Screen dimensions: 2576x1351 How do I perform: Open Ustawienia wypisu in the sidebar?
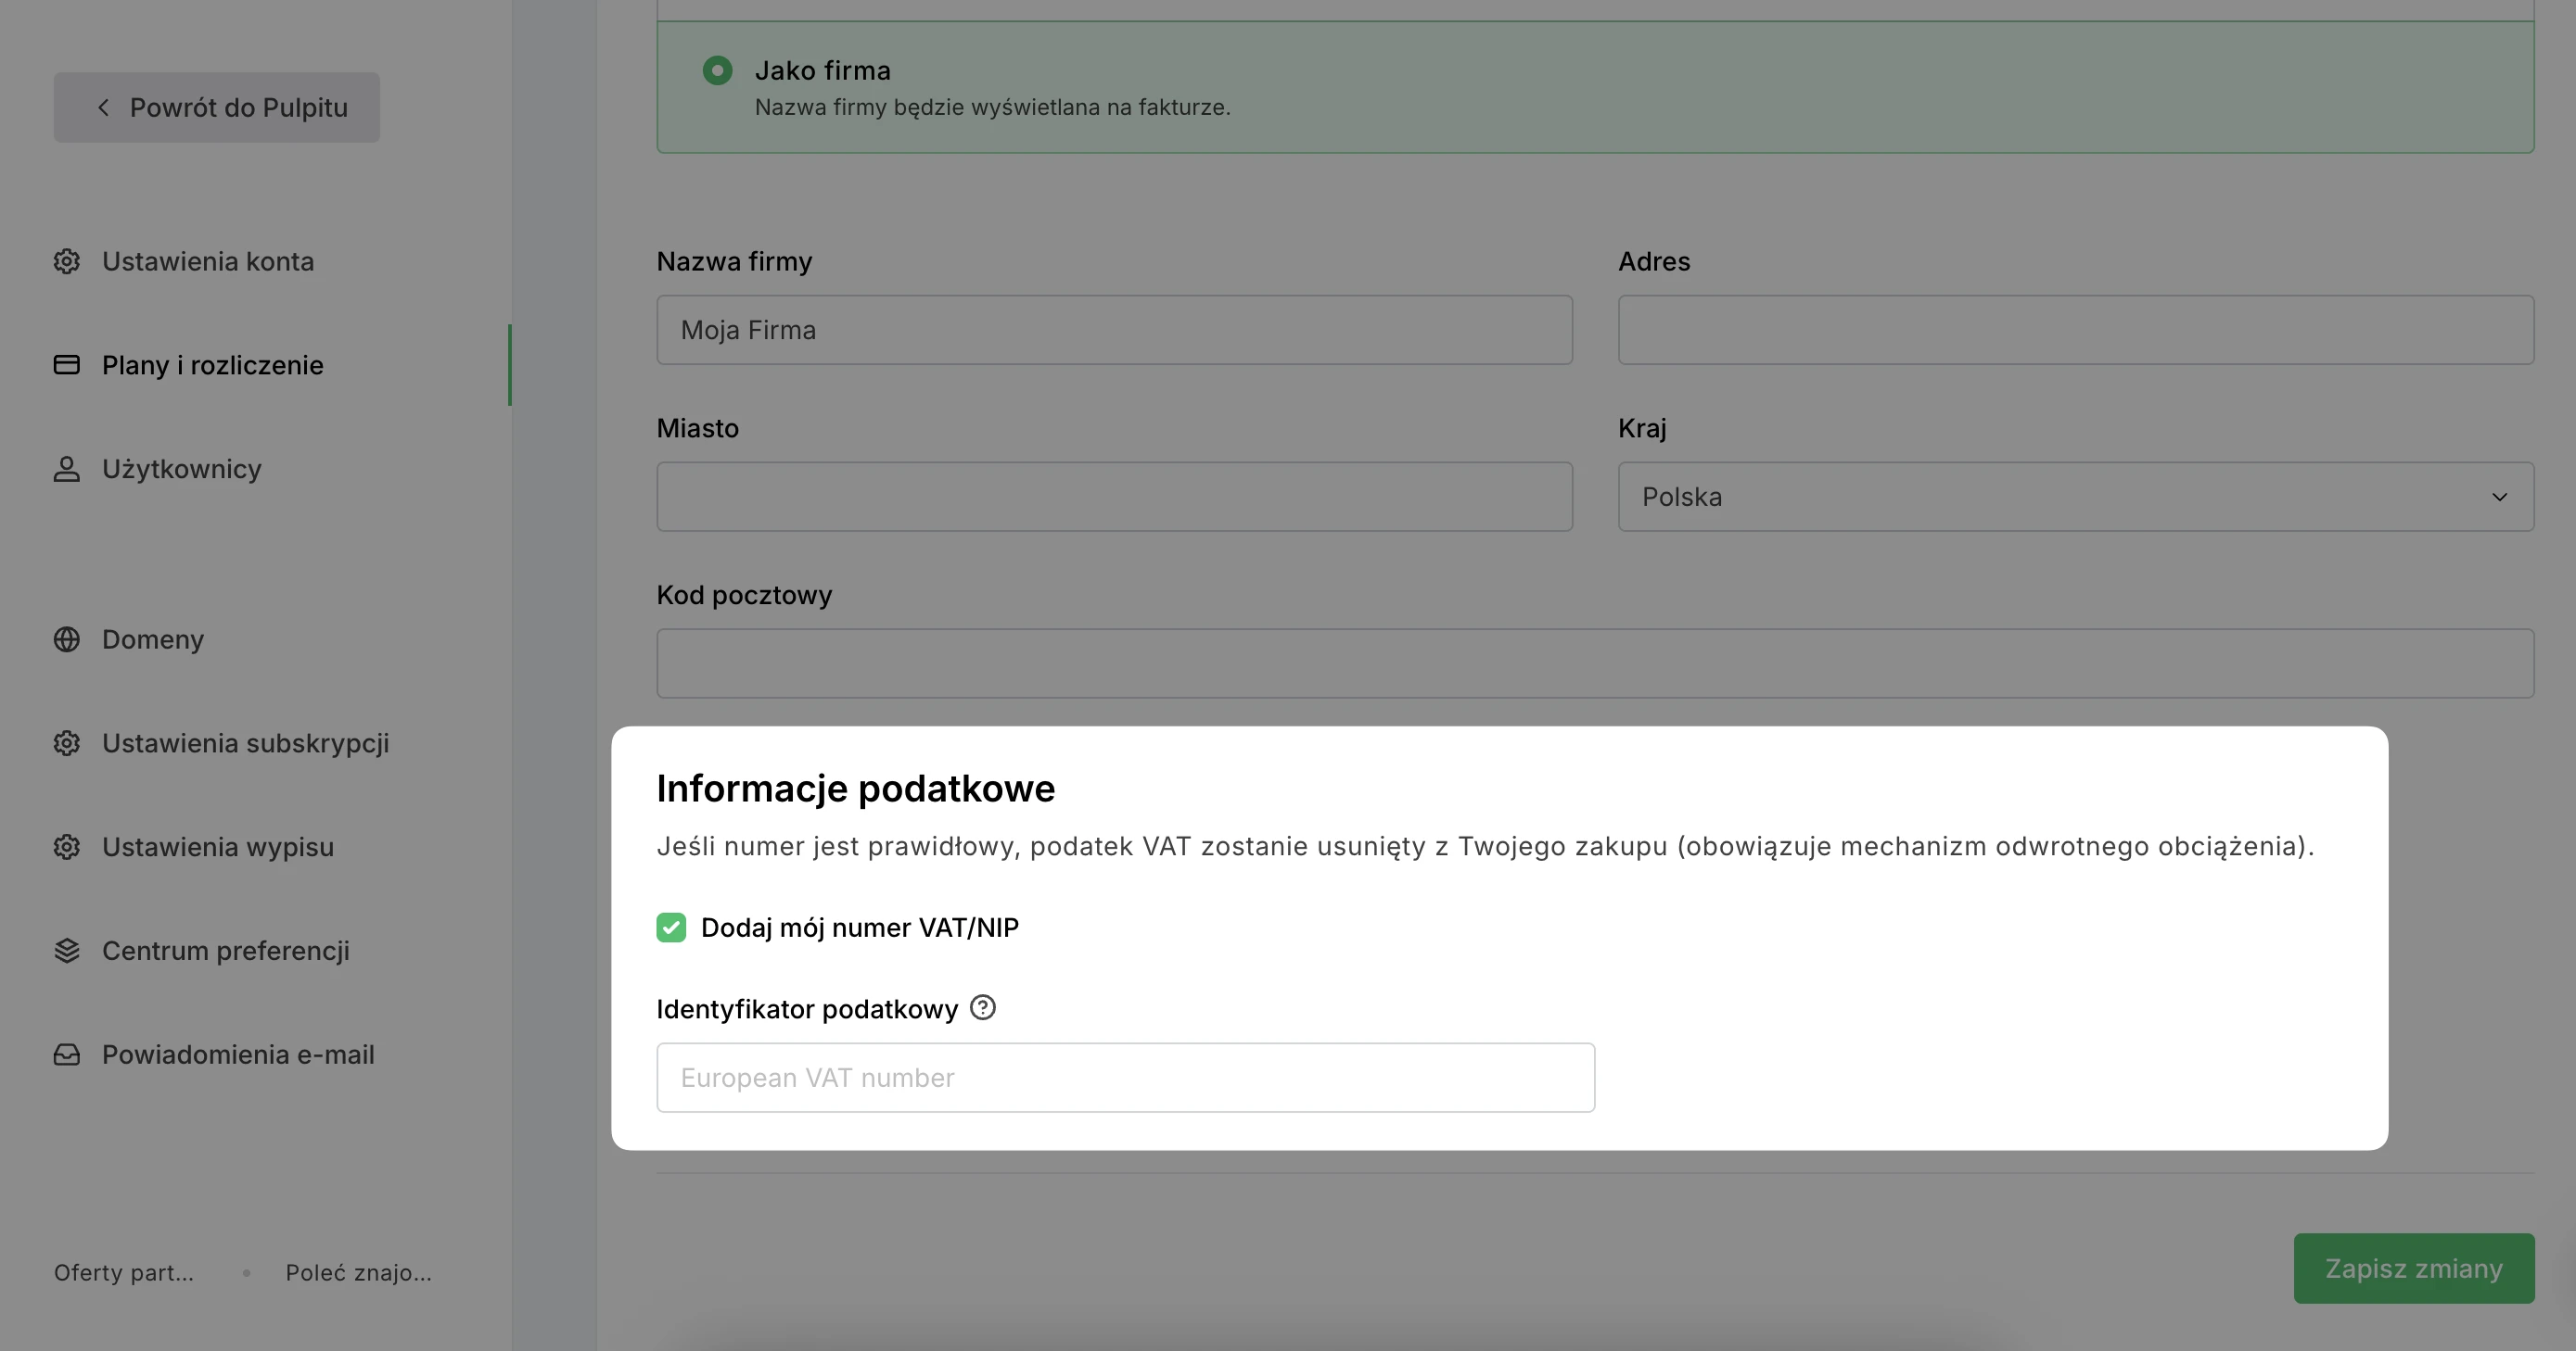click(217, 847)
